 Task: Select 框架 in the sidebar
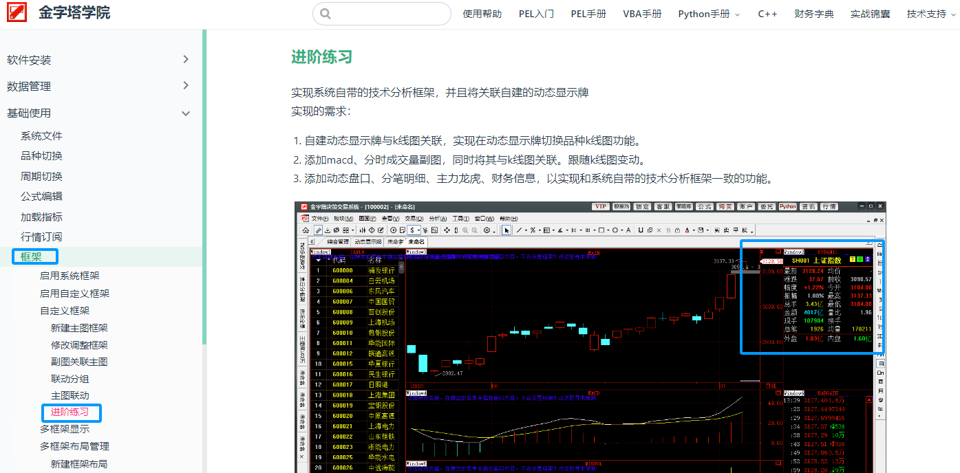(x=31, y=256)
